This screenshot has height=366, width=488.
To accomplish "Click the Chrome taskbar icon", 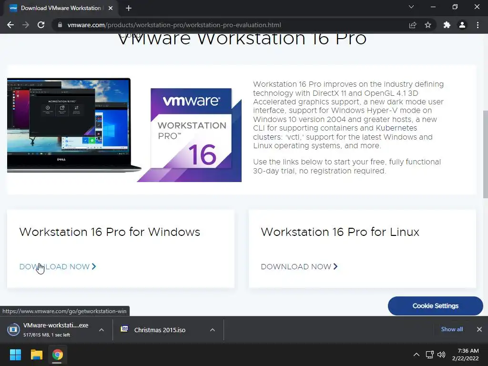I will coord(57,355).
